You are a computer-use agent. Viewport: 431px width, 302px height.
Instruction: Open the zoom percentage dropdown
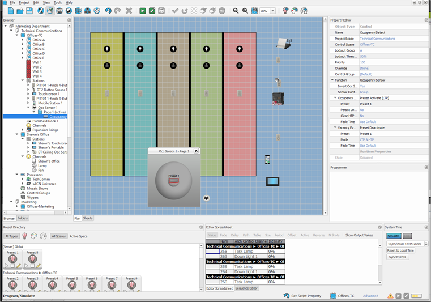273,11
